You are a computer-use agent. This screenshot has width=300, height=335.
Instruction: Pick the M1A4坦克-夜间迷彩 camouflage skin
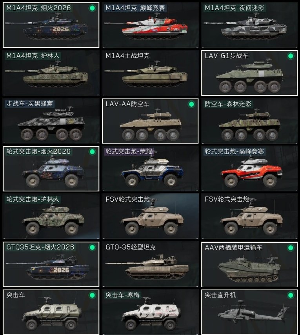tap(249, 25)
